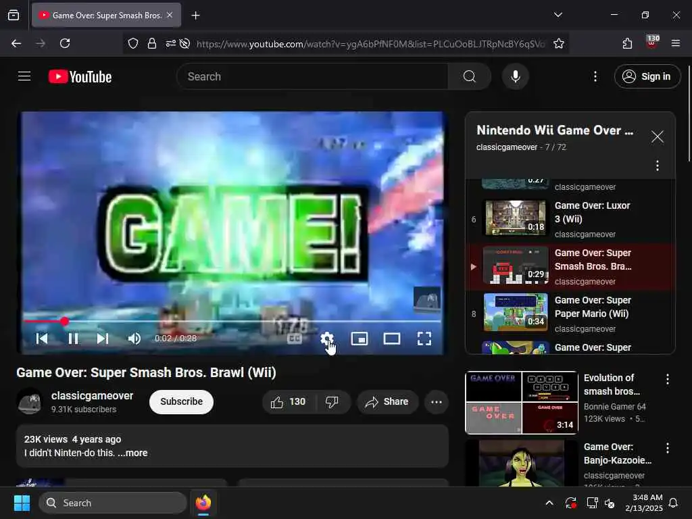Click the Windows taskbar Search box

click(x=113, y=503)
